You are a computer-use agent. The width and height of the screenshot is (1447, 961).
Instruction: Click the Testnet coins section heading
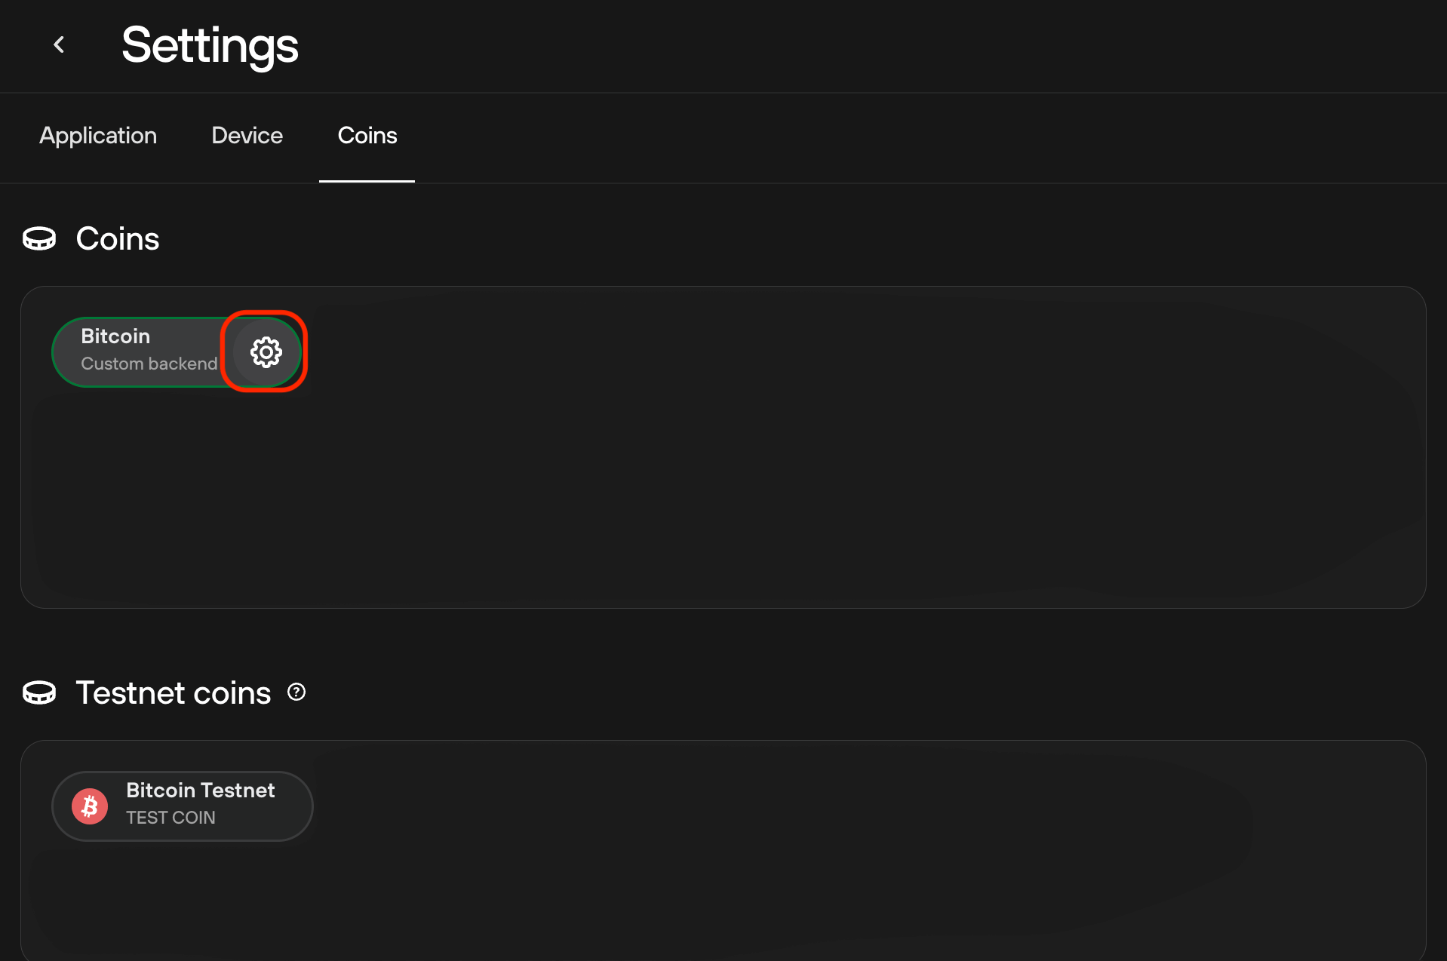point(174,693)
